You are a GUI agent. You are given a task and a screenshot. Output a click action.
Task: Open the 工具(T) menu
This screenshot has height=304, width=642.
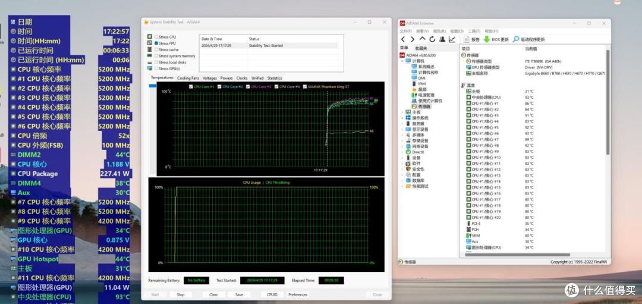tap(474, 31)
